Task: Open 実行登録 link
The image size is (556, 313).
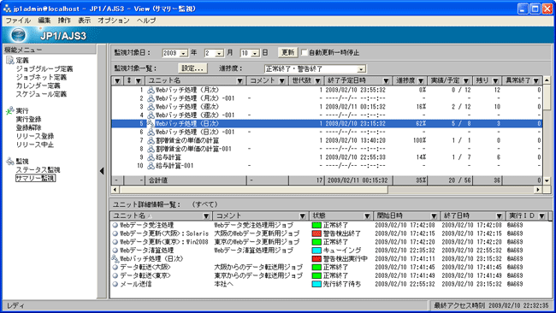Action: (28, 120)
